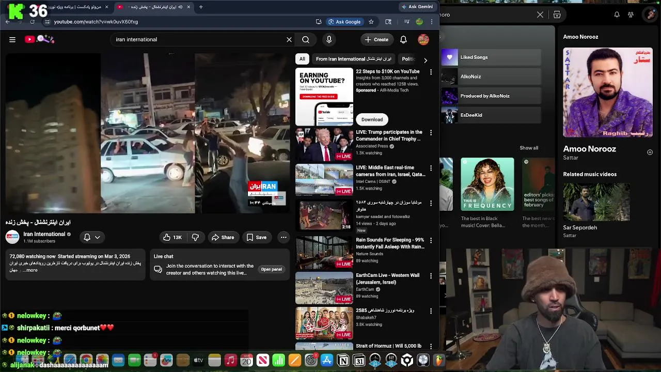Open the Iran International channel avatar

coord(12,237)
